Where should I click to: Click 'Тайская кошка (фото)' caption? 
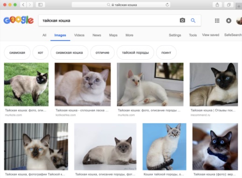pyautogui.click(x=214, y=174)
